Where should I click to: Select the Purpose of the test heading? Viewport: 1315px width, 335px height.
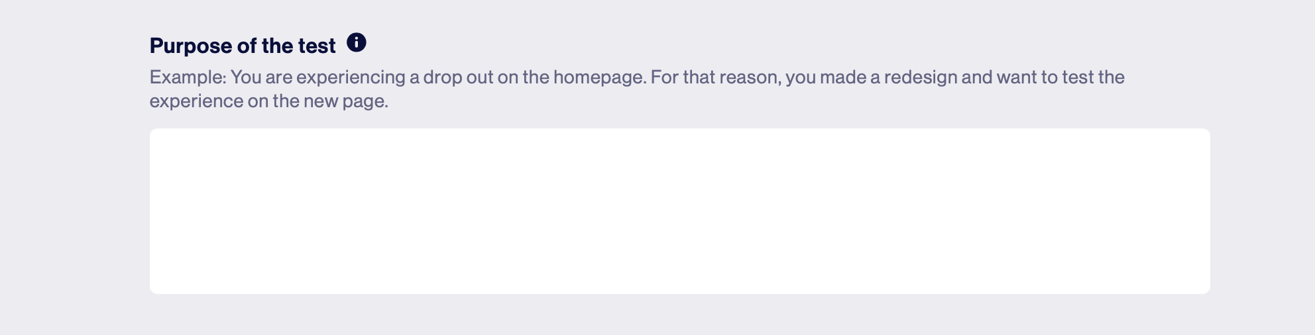tap(243, 46)
